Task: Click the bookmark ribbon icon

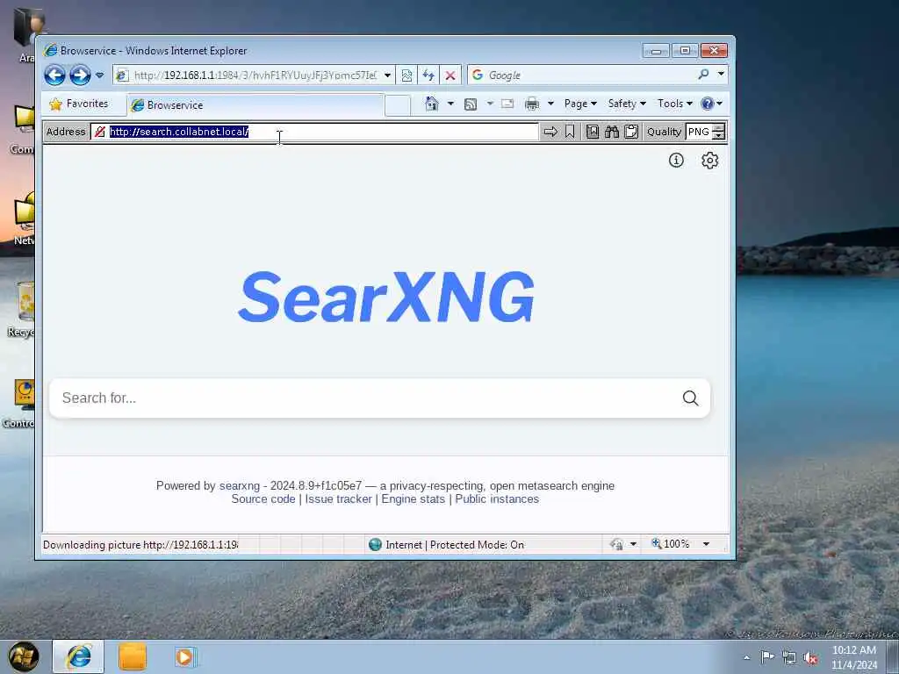Action: pos(569,132)
